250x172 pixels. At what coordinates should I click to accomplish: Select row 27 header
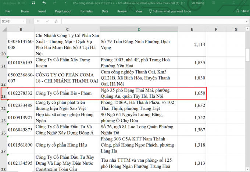point(4,145)
